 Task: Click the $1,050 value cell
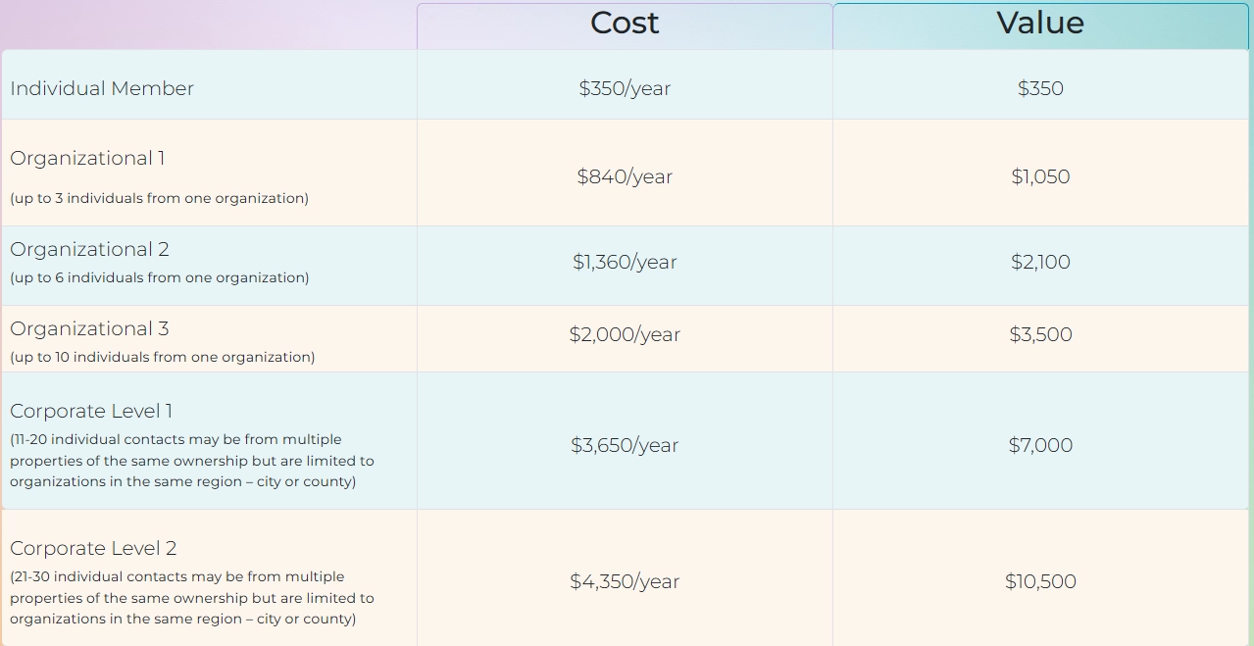point(1040,176)
